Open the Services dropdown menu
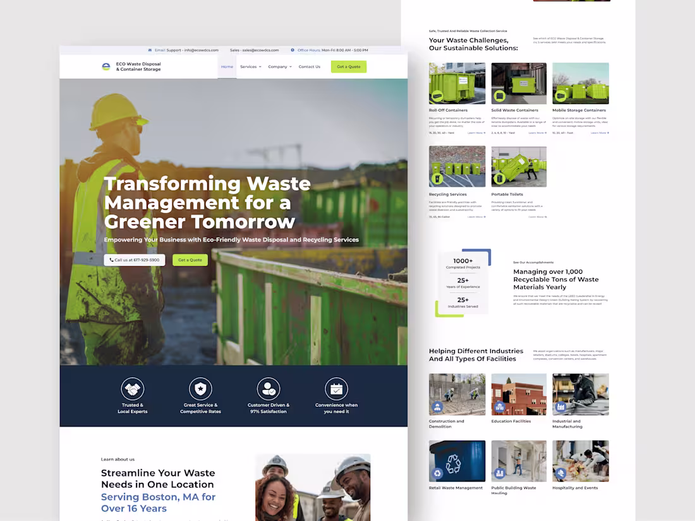695x521 pixels. [x=248, y=66]
